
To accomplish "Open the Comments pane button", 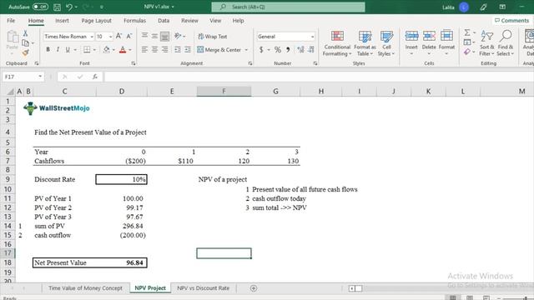I will tap(511, 21).
